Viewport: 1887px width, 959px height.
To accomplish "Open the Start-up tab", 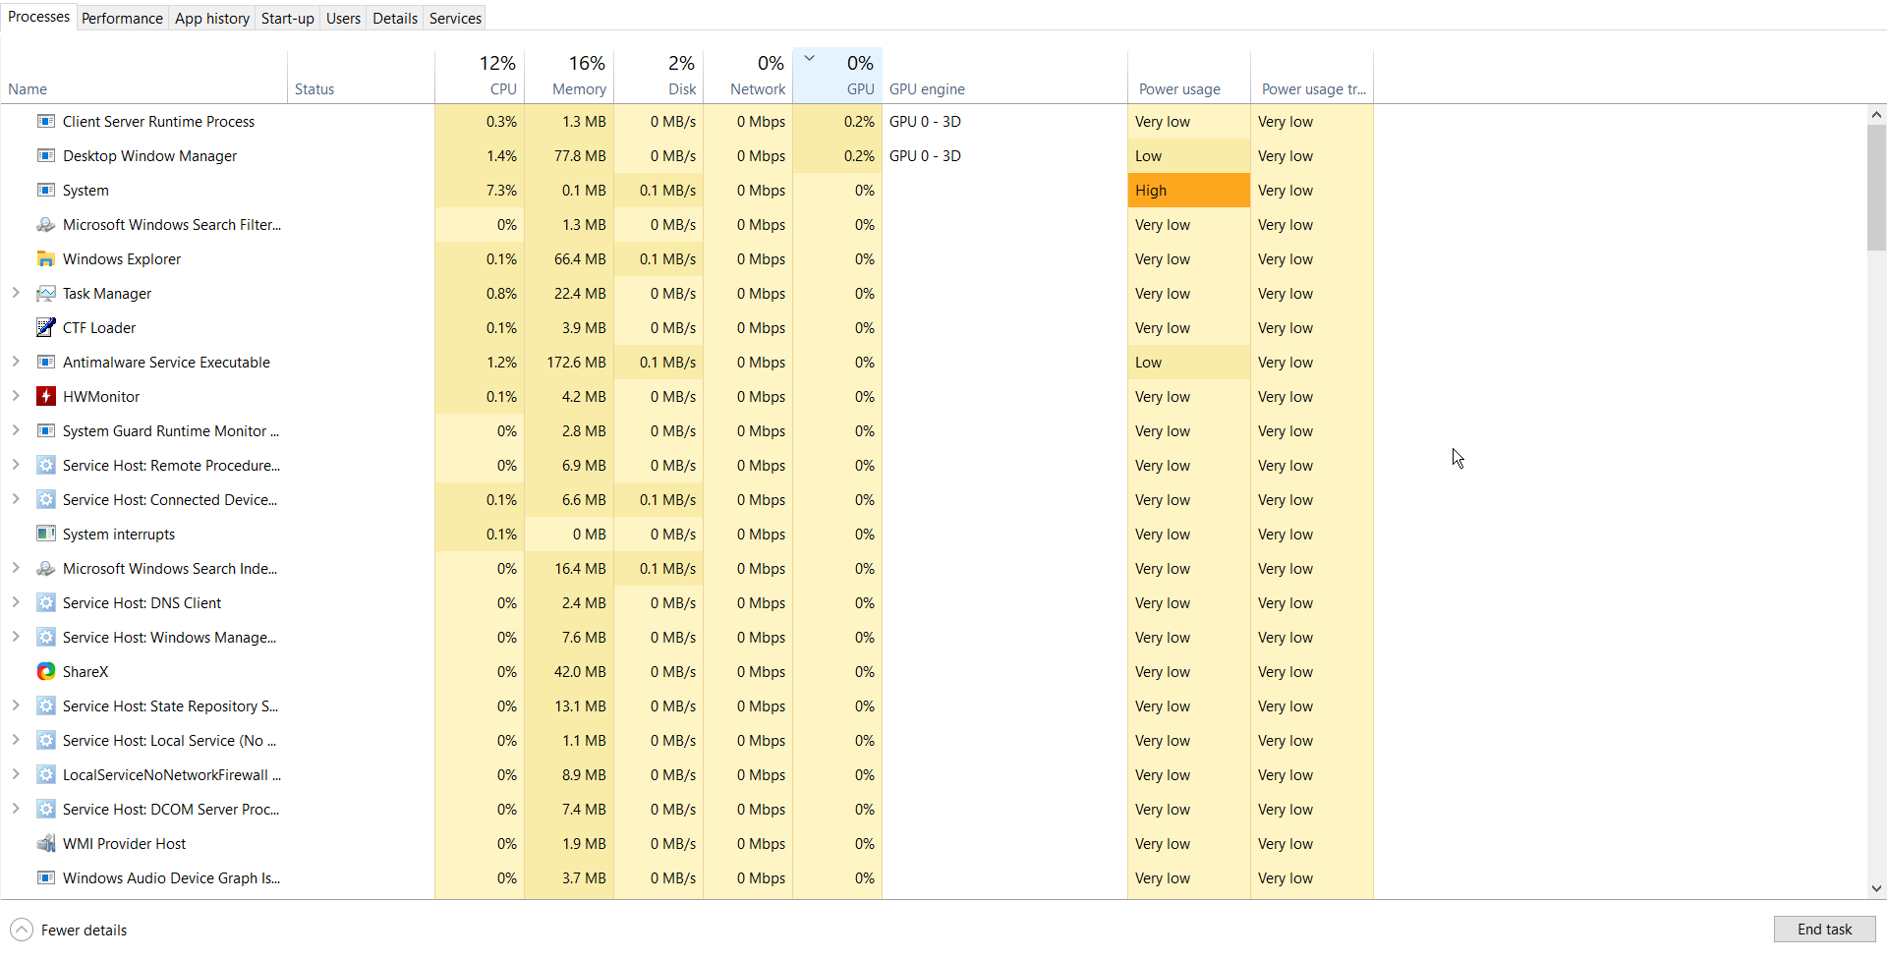I will point(287,19).
